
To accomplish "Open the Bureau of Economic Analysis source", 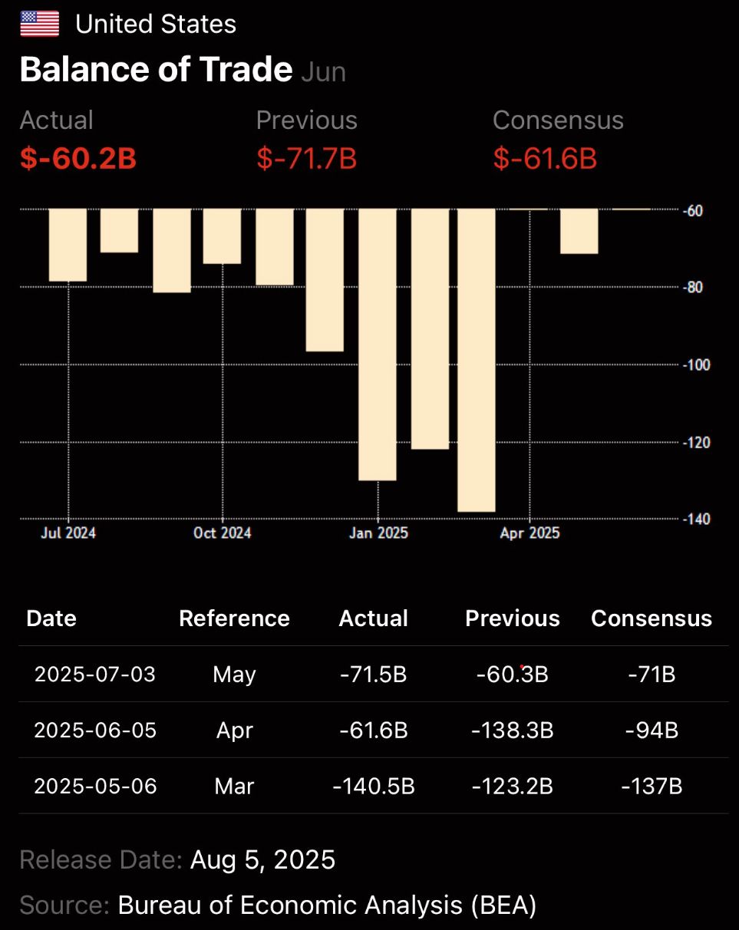I will 327,905.
